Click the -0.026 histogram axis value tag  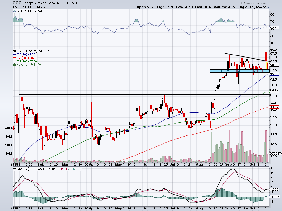(x=274, y=197)
